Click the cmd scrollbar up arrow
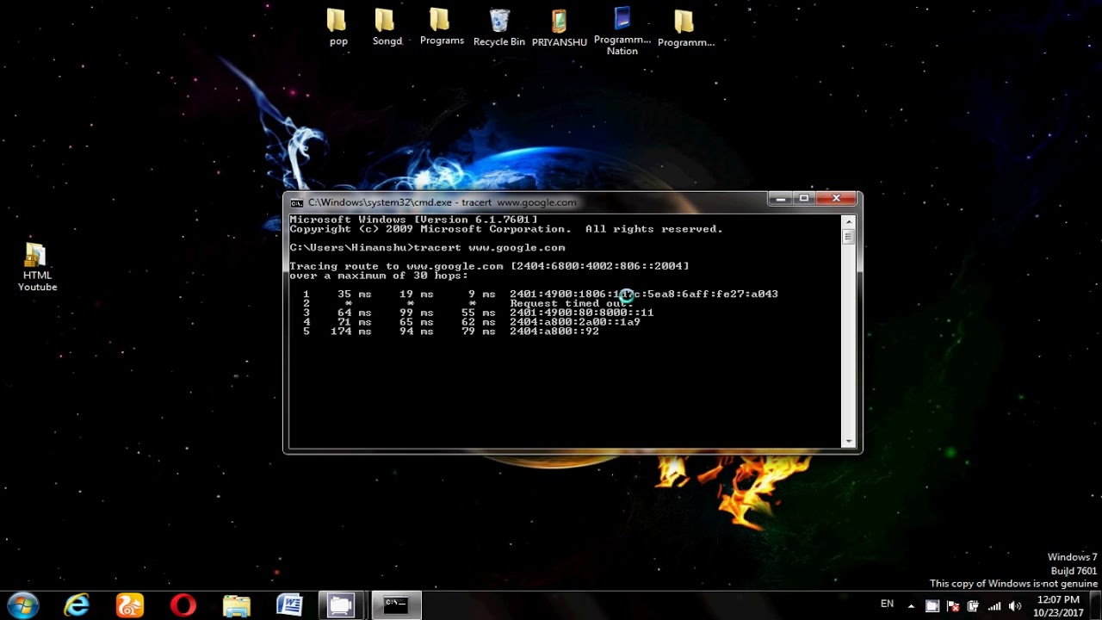Screen dimensions: 1102x620 tap(848, 222)
